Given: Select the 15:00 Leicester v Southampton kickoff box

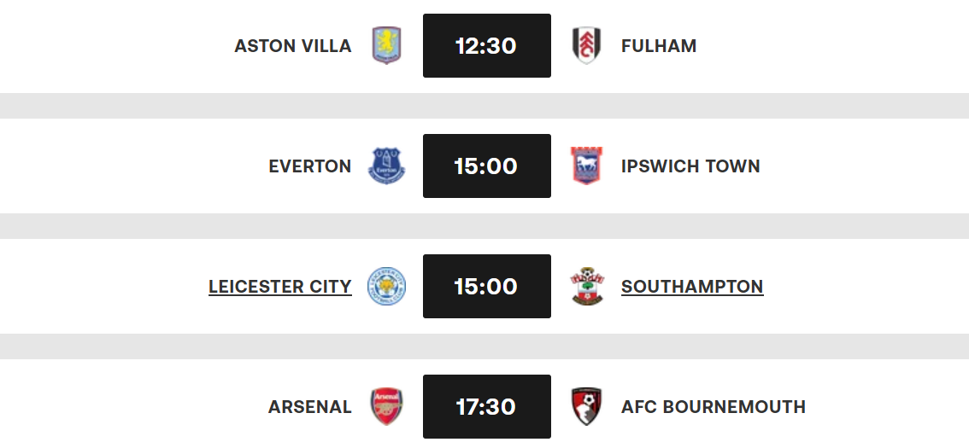Looking at the screenshot, I should point(487,287).
